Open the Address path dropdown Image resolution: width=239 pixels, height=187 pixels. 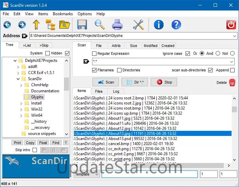pos(235,36)
